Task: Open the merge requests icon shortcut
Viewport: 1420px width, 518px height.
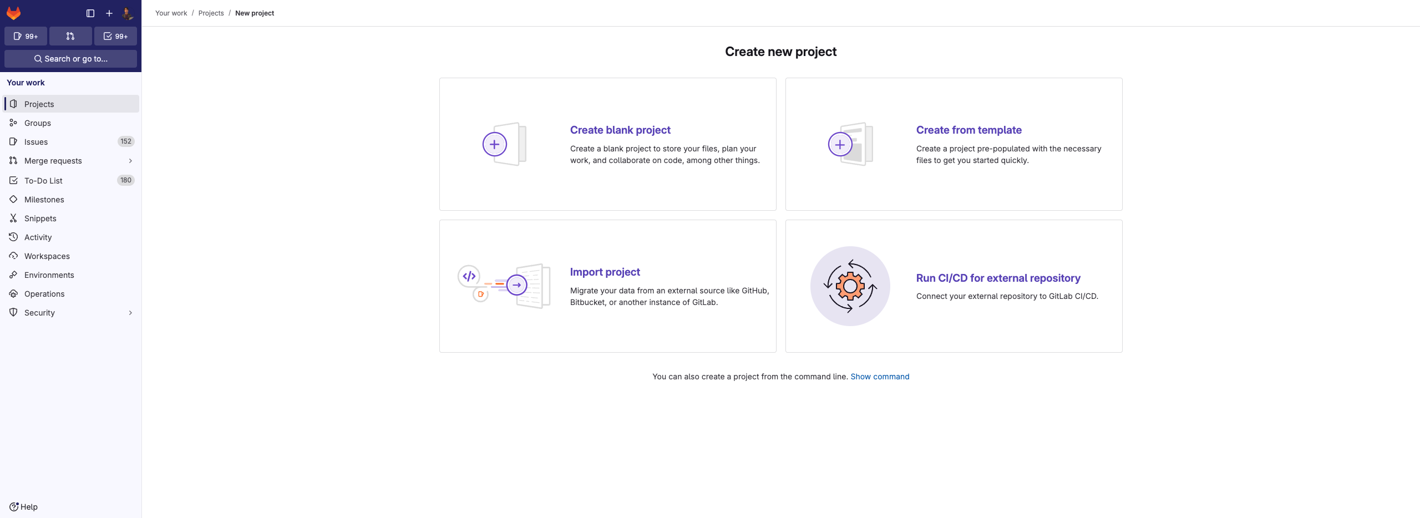Action: pyautogui.click(x=70, y=36)
